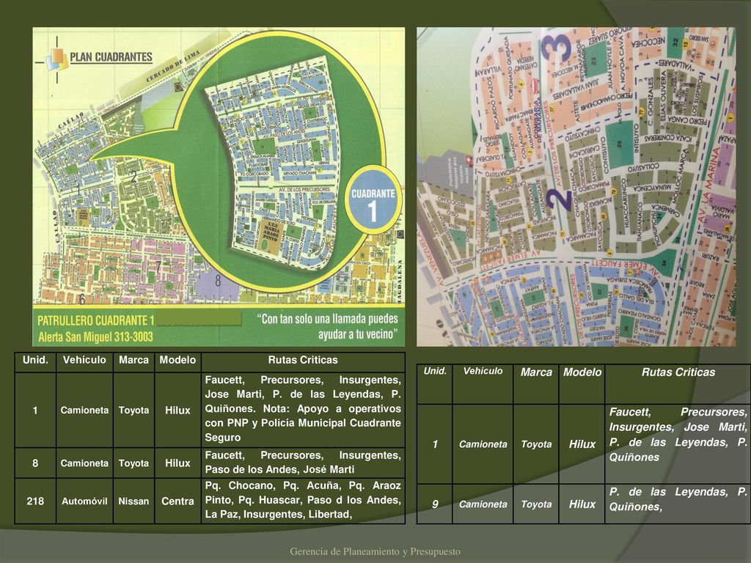
Task: Select the Nissan brand cell
Action: pyautogui.click(x=133, y=501)
